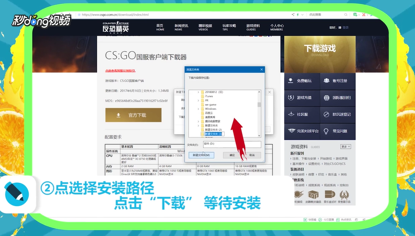415x236 pixels.
Task: Click the search magnifier icon in browser
Action: [x=346, y=15]
